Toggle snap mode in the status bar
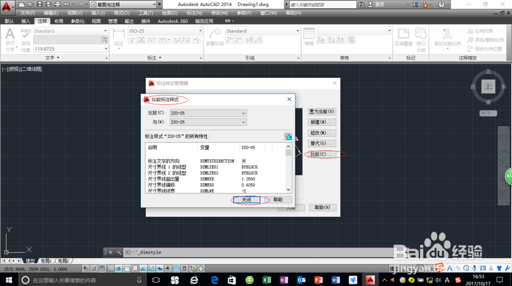 pyautogui.click(x=94, y=269)
